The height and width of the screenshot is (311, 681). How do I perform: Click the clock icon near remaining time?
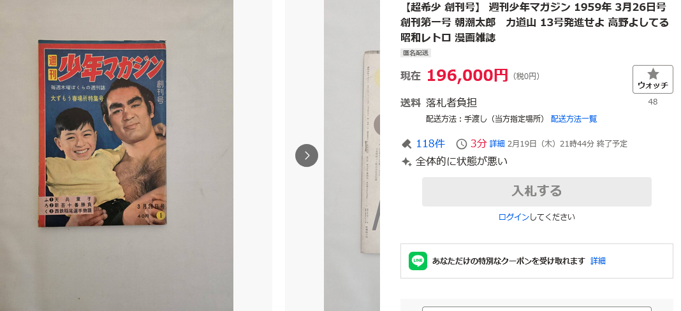(462, 144)
